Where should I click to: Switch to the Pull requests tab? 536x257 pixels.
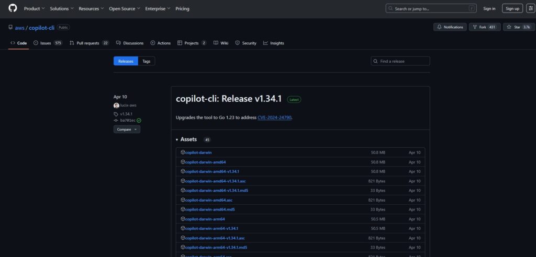point(89,43)
